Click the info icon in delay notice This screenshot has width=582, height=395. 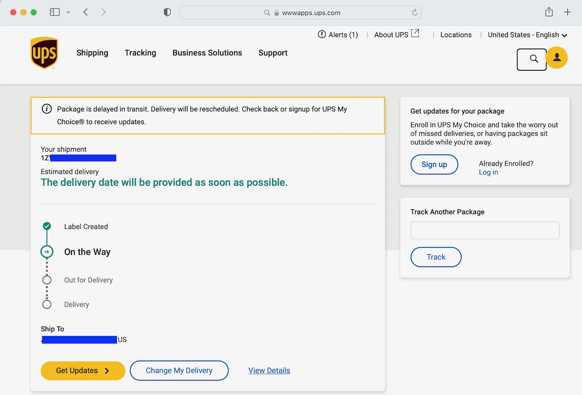pos(46,109)
